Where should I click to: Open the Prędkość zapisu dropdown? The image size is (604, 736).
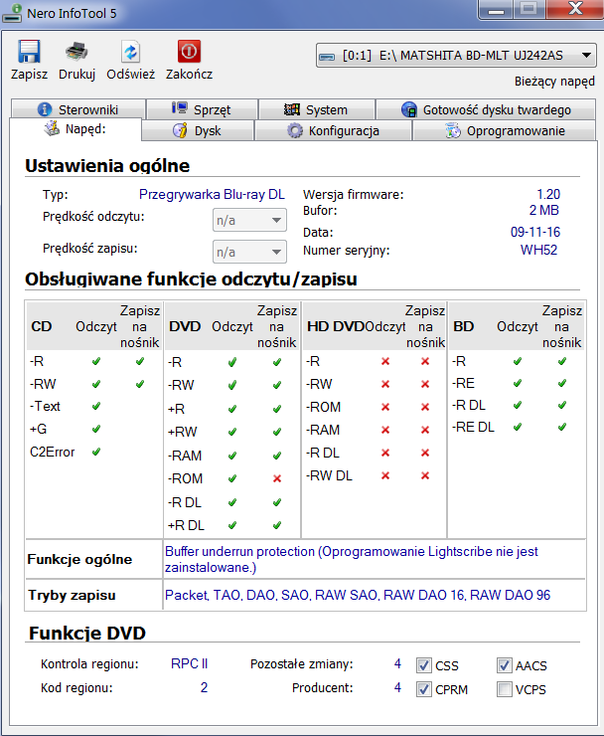tap(249, 252)
